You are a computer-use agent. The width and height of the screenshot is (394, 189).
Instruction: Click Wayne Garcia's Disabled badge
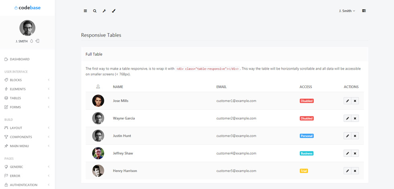point(306,118)
